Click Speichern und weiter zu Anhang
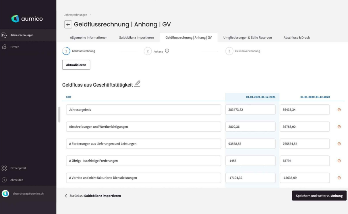 319,195
